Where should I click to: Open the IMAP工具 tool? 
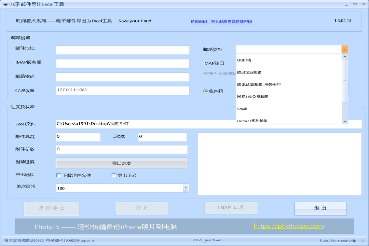[x=231, y=208]
